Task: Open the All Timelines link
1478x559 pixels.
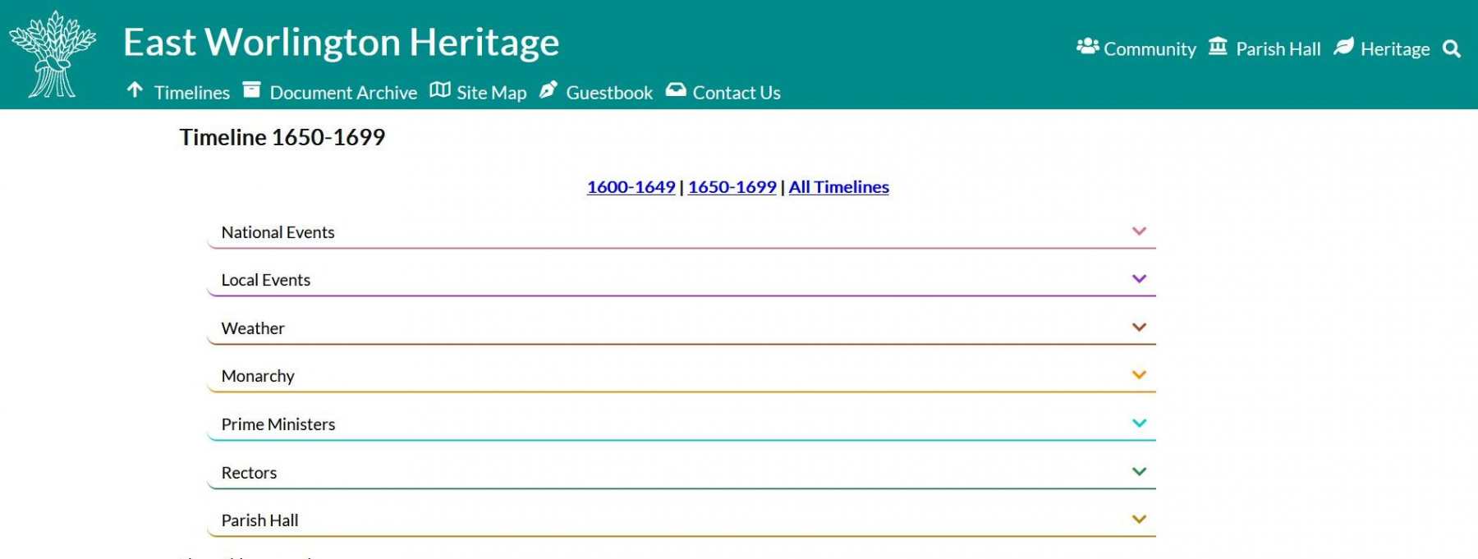Action: 838,187
